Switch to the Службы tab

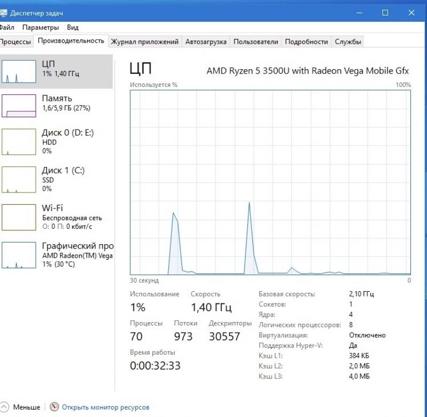[x=348, y=42]
